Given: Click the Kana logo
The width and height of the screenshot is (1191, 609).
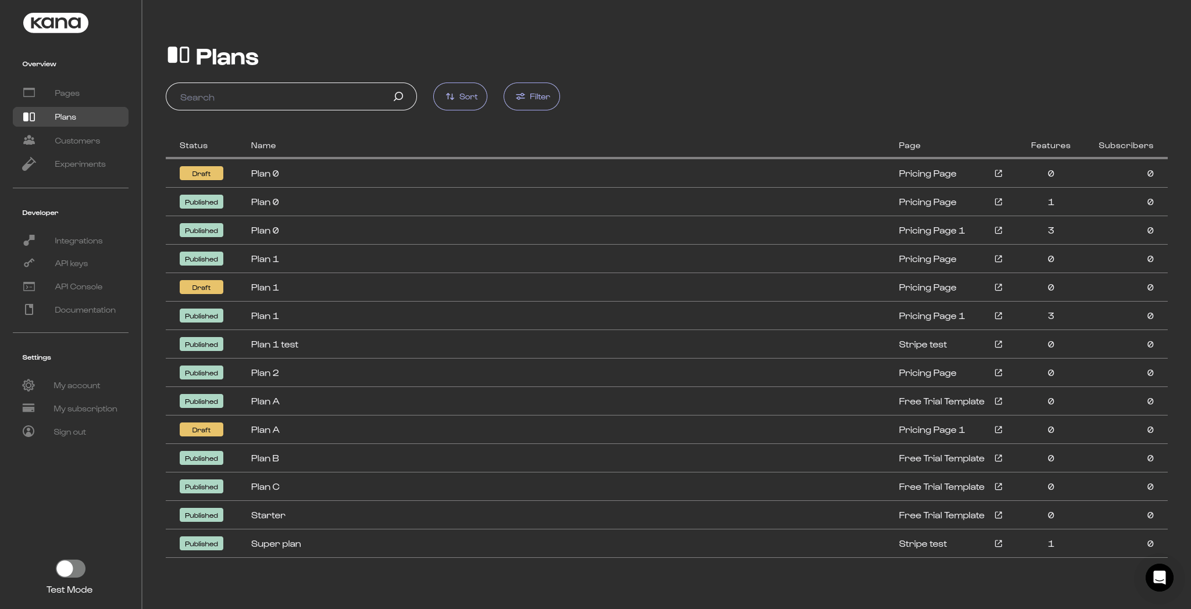Looking at the screenshot, I should [56, 23].
